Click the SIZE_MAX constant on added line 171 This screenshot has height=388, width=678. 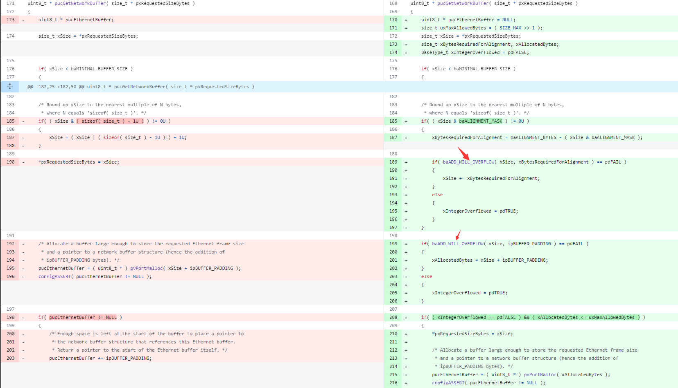pyautogui.click(x=510, y=28)
